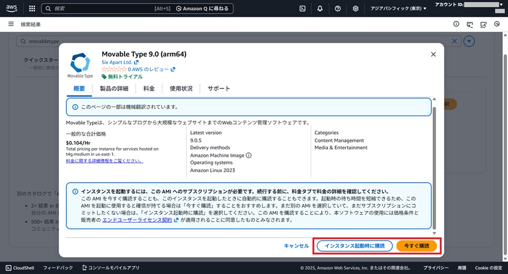Viewport: 508px width, 274px height.
Task: Open the サポート tab
Action: pos(219,89)
